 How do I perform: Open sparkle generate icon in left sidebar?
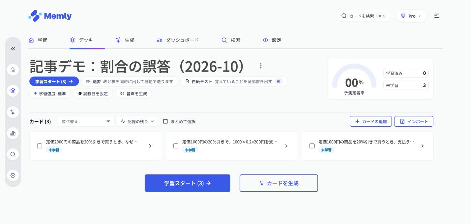point(13,112)
